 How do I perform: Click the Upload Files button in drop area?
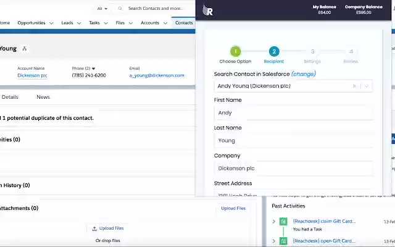point(108,228)
